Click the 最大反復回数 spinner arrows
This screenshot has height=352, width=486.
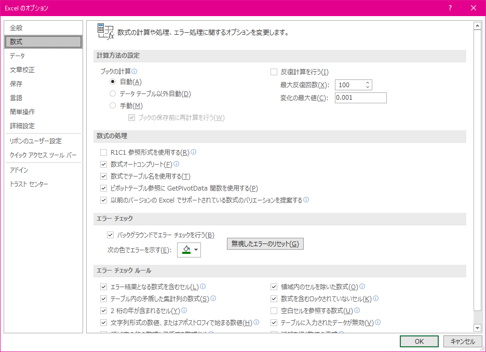pos(368,85)
